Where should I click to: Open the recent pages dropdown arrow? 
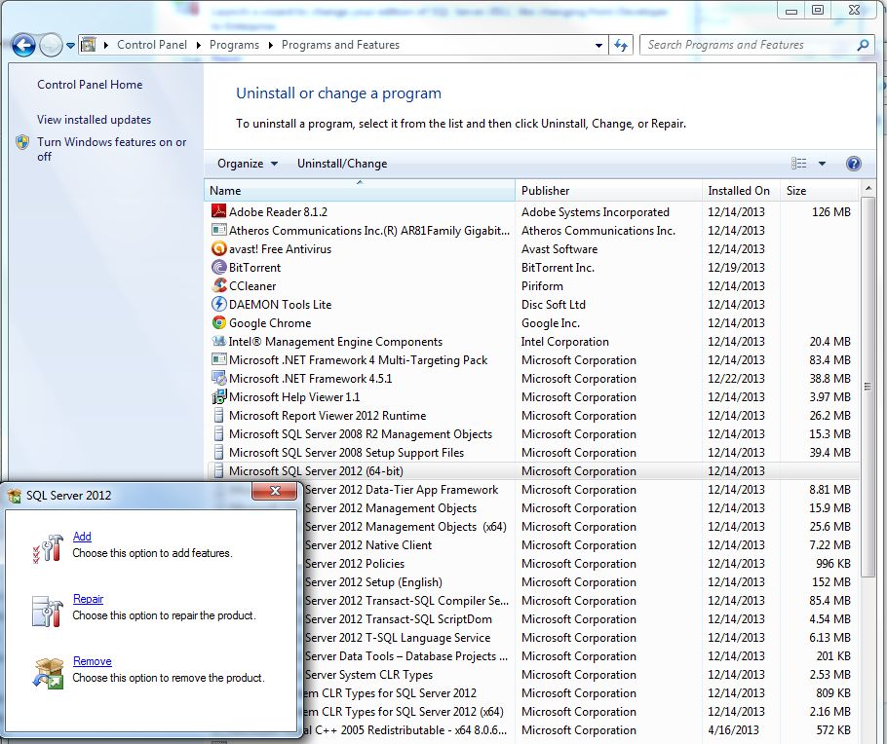(70, 45)
